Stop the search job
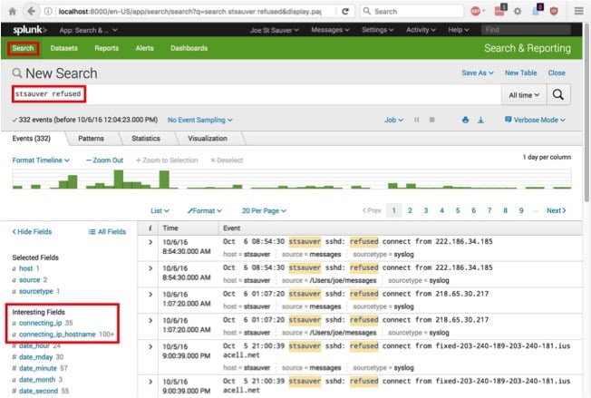This screenshot has width=591, height=398. tap(432, 120)
